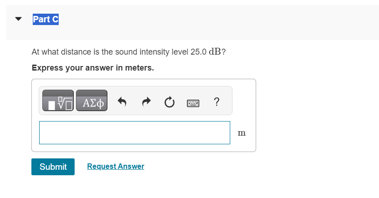Click the 'Express your answer in meters' instruction

coord(93,68)
